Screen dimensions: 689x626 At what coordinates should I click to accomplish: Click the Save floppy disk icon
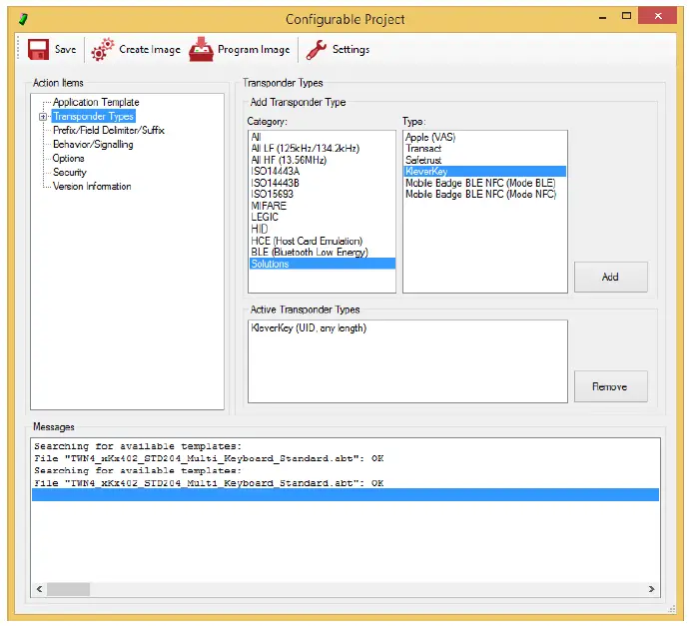pos(39,49)
